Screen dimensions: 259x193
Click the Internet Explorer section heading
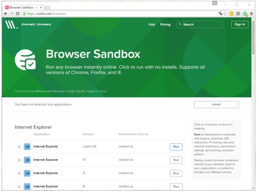[x=33, y=127]
